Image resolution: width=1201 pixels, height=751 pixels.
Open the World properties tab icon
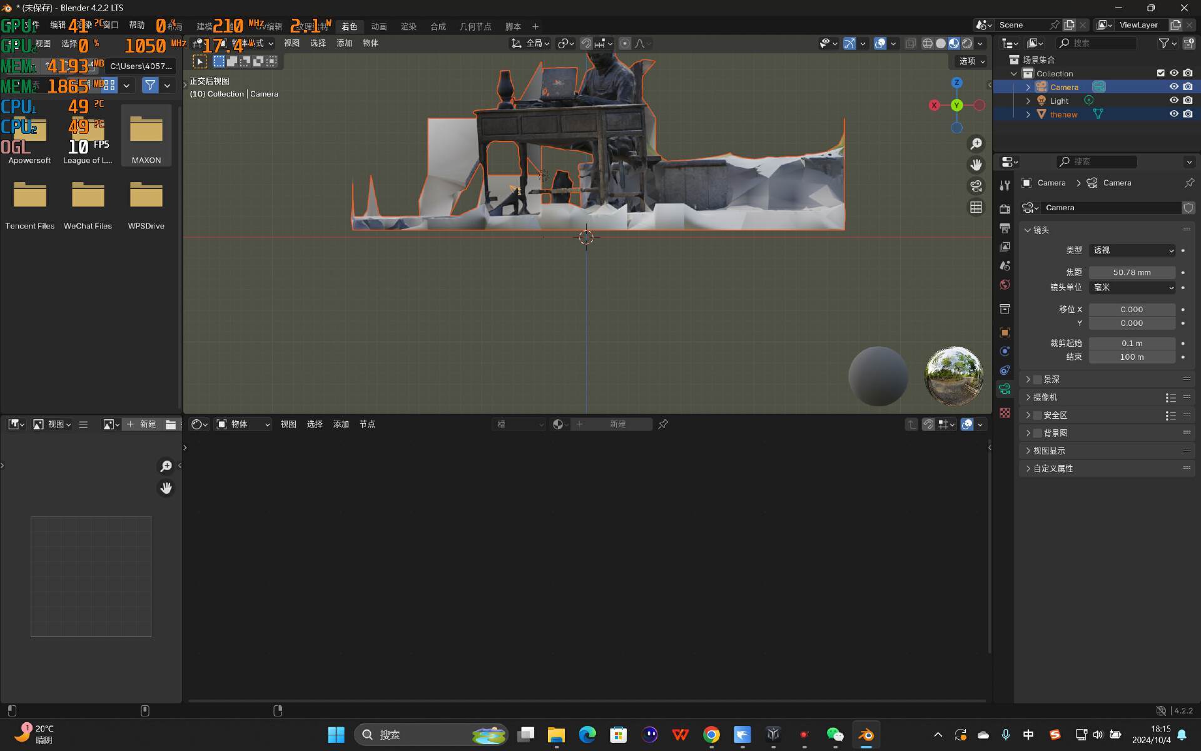point(1005,285)
